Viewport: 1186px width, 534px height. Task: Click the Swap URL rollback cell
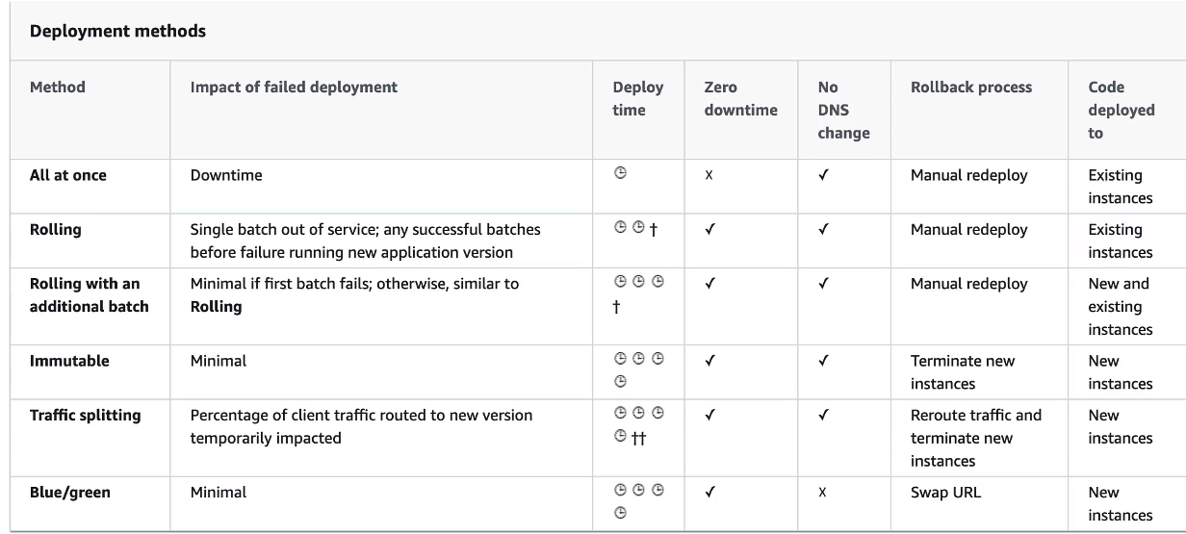pos(945,492)
